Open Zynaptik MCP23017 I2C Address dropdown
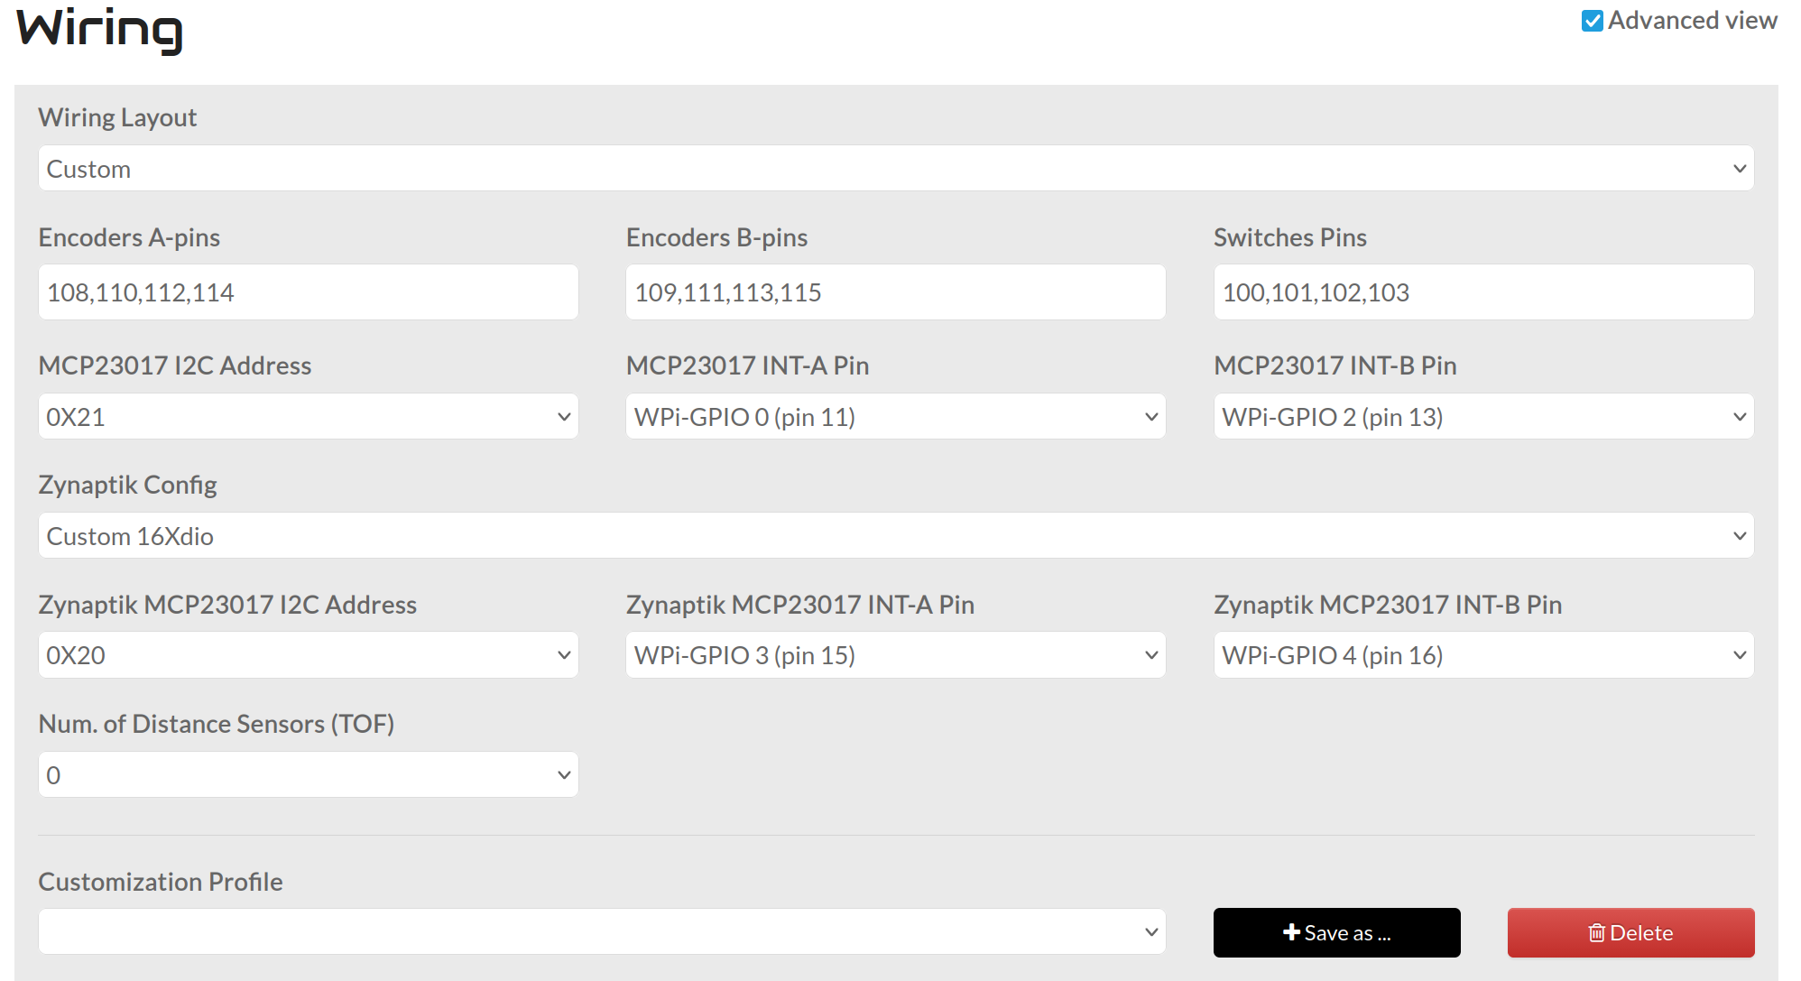Screen dimensions: 1801x981 click(x=308, y=655)
